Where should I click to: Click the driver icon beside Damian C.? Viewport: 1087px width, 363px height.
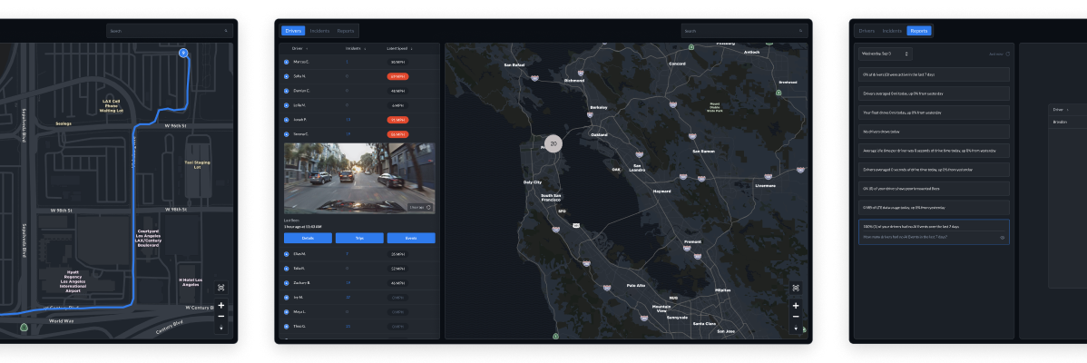click(287, 91)
